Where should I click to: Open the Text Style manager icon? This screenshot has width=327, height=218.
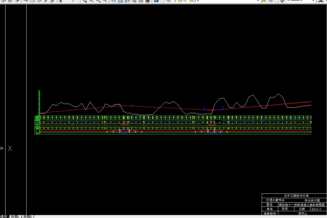283,1
